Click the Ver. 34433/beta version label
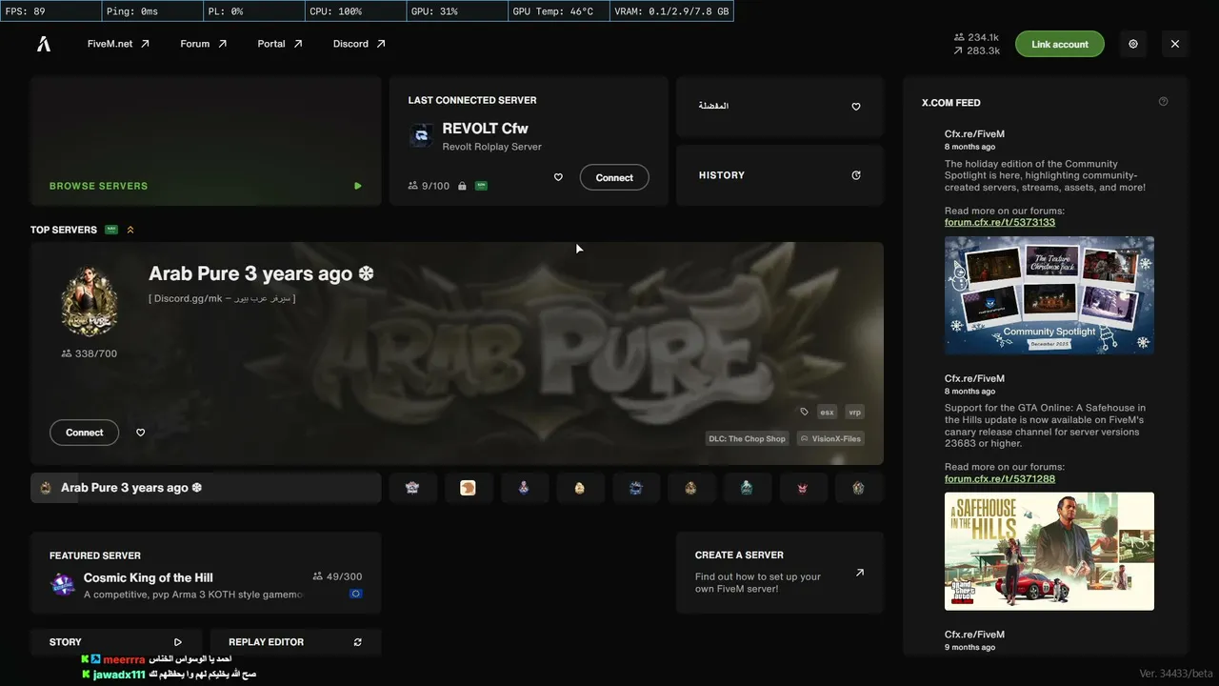 tap(1176, 674)
